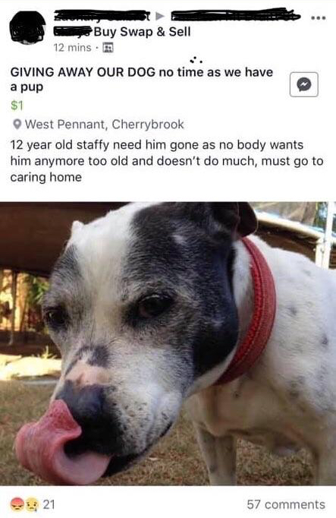Click the sad reaction emoji
Viewport: 336px width, 518px height.
[30, 504]
